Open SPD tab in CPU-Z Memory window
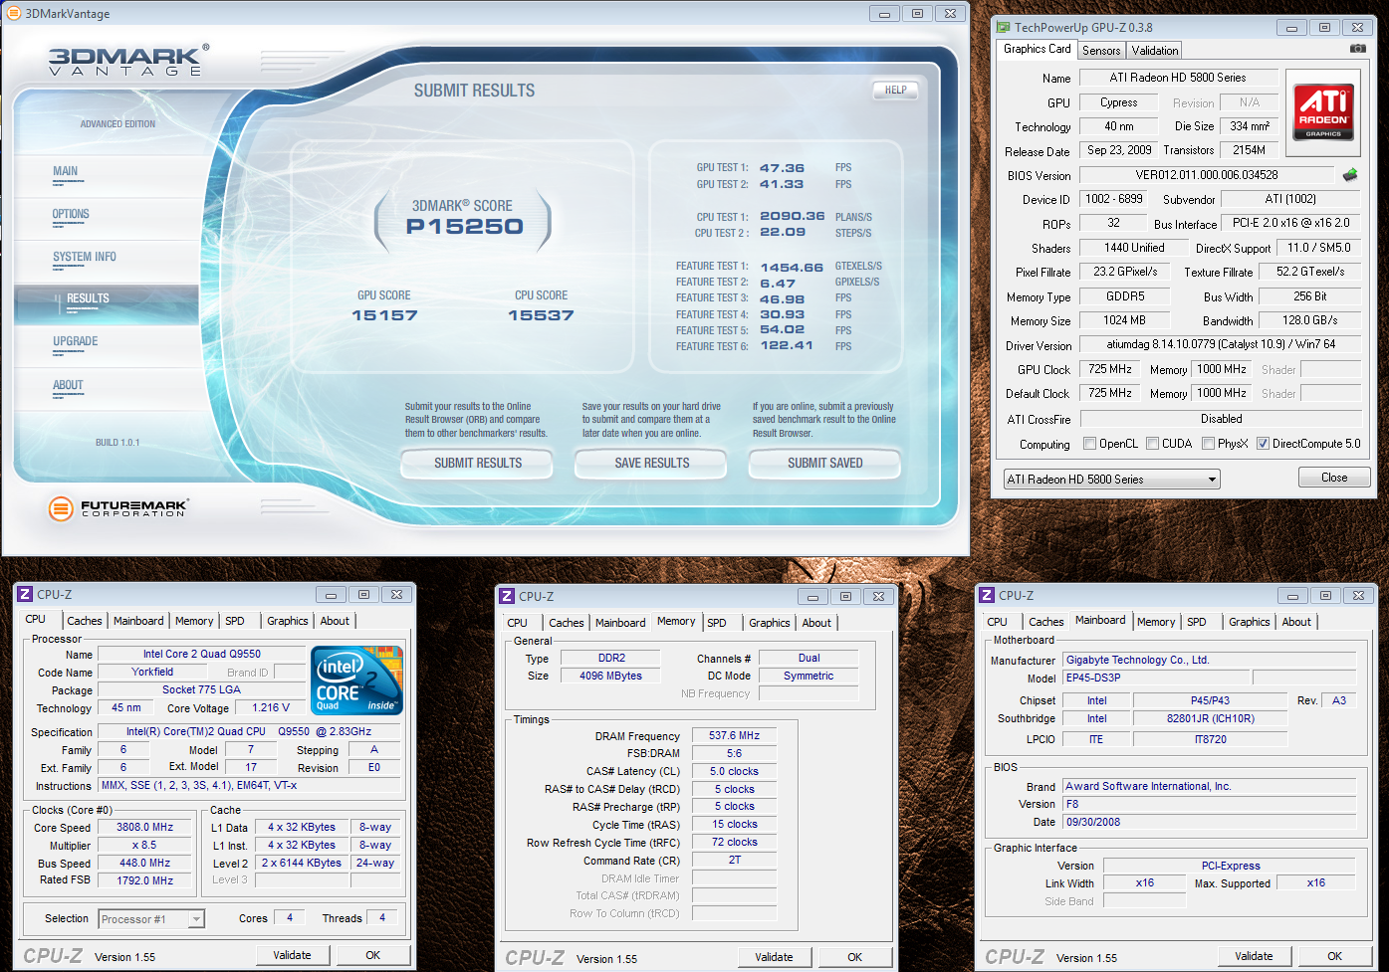Screen dimensions: 1389x972 (717, 623)
